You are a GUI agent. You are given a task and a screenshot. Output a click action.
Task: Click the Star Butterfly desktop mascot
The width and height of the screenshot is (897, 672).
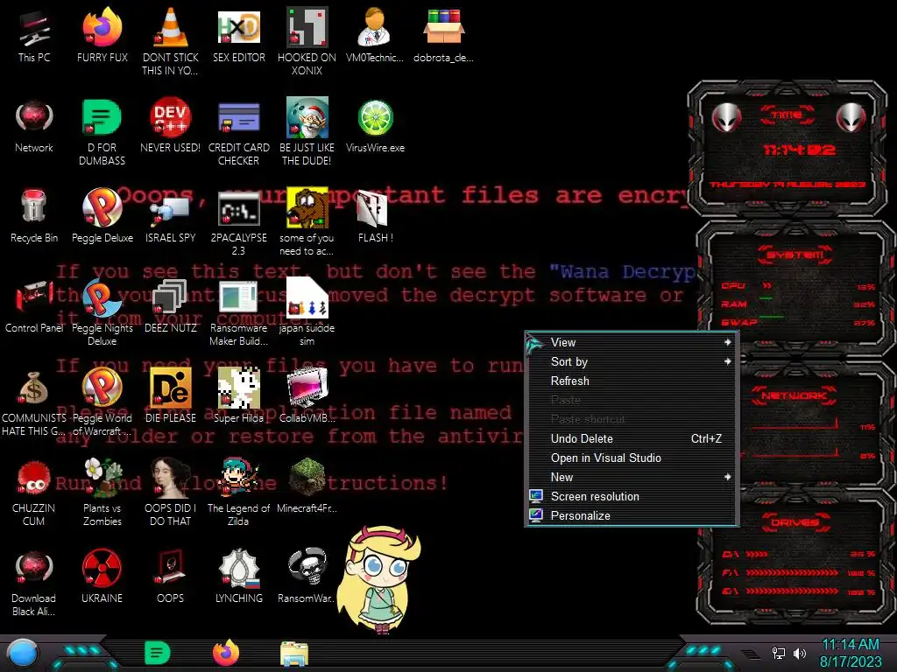(378, 579)
